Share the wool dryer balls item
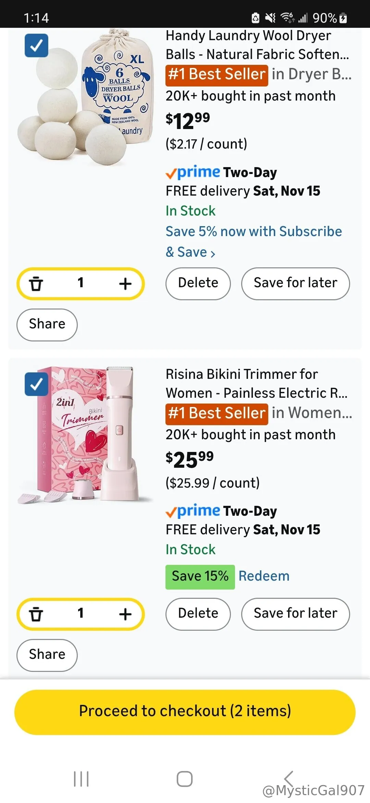This screenshot has width=370, height=803. point(47,325)
